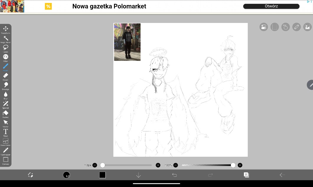
Task: Select the Transform tool
Action: pyautogui.click(x=6, y=29)
